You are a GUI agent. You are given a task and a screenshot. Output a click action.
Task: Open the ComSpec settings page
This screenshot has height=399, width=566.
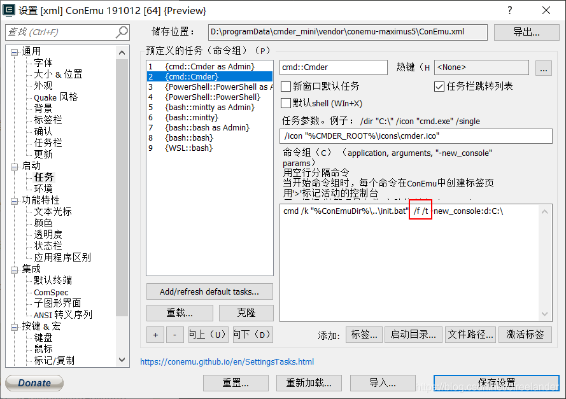click(51, 292)
